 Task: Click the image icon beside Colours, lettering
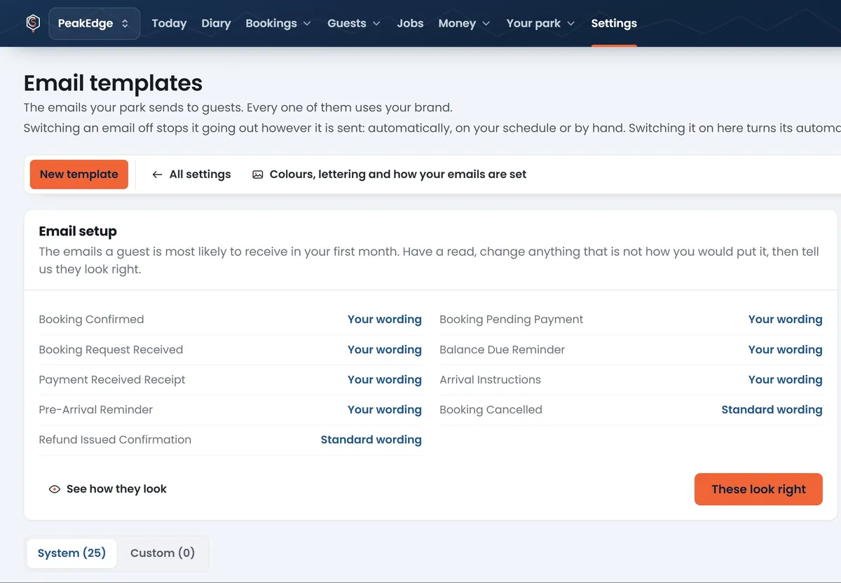tap(258, 174)
